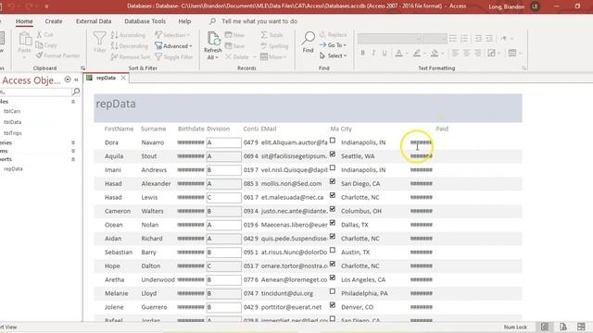The image size is (593, 333).
Task: Open the Advanced filter dropdown
Action: point(174,46)
